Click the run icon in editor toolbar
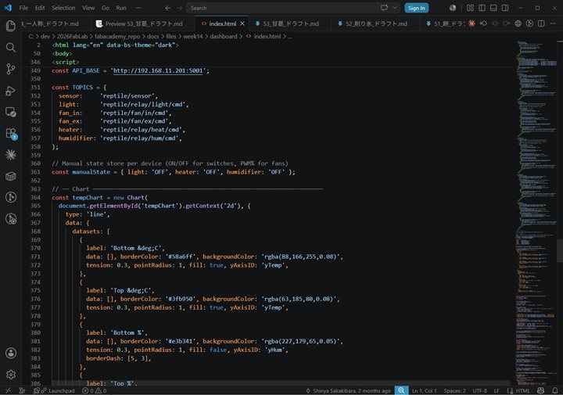 (529, 23)
